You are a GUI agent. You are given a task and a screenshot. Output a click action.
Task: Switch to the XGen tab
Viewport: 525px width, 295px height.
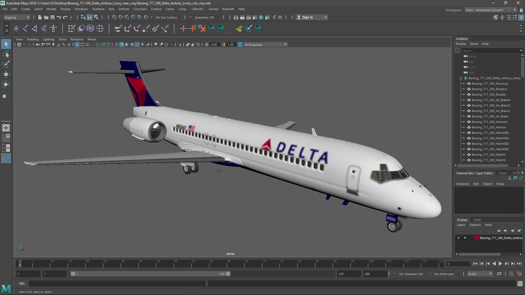503,173
